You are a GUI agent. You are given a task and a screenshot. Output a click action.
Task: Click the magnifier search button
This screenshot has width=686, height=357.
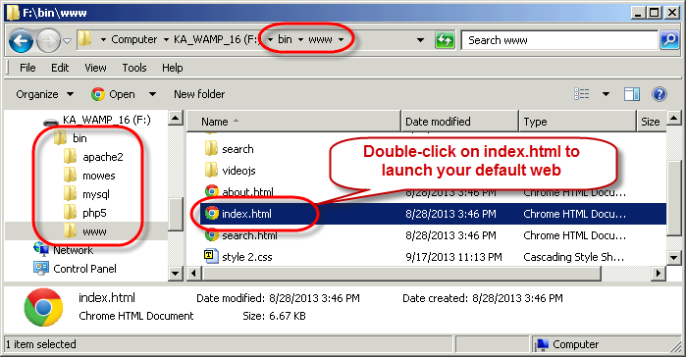(x=669, y=40)
